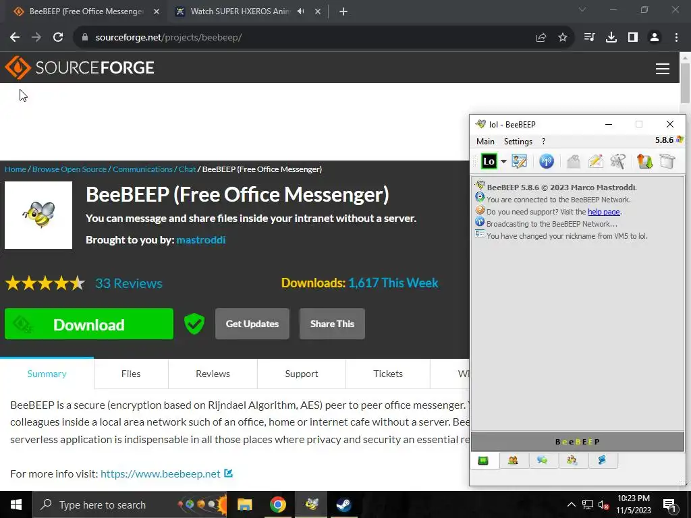Image resolution: width=691 pixels, height=518 pixels.
Task: Click the blue broadcast antenna icon
Action: tap(547, 161)
